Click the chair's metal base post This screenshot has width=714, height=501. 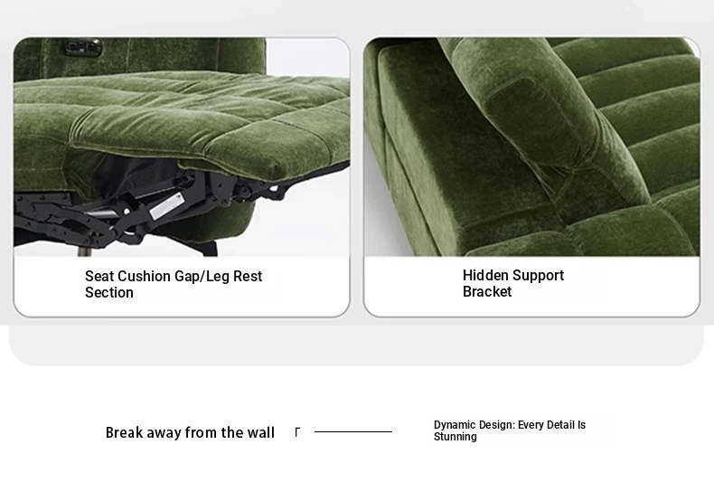click(85, 251)
